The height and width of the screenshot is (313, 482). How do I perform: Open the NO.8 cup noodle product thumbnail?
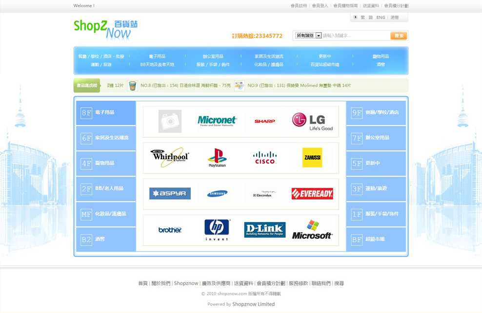coord(133,86)
